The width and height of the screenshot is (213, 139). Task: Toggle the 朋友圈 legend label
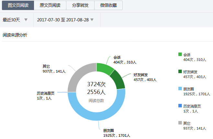[188, 89]
